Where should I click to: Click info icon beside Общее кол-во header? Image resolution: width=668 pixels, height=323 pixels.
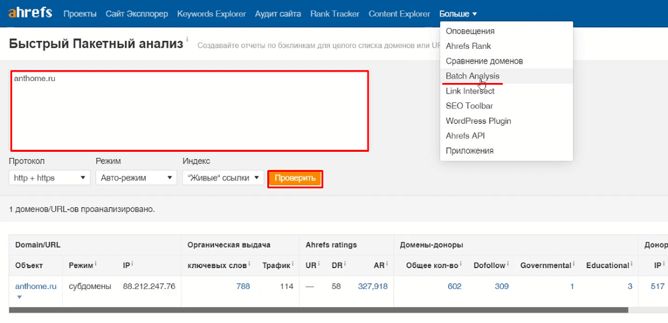click(460, 264)
